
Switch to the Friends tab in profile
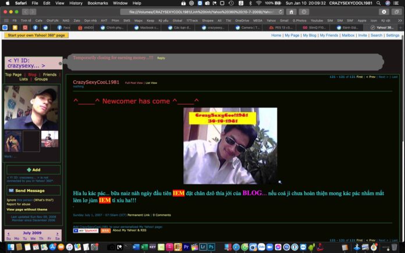coord(49,74)
